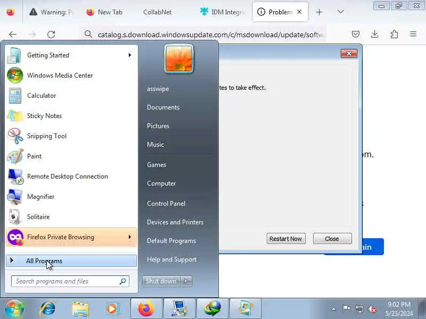The height and width of the screenshot is (319, 426).
Task: Open Help and Support
Action: [171, 259]
